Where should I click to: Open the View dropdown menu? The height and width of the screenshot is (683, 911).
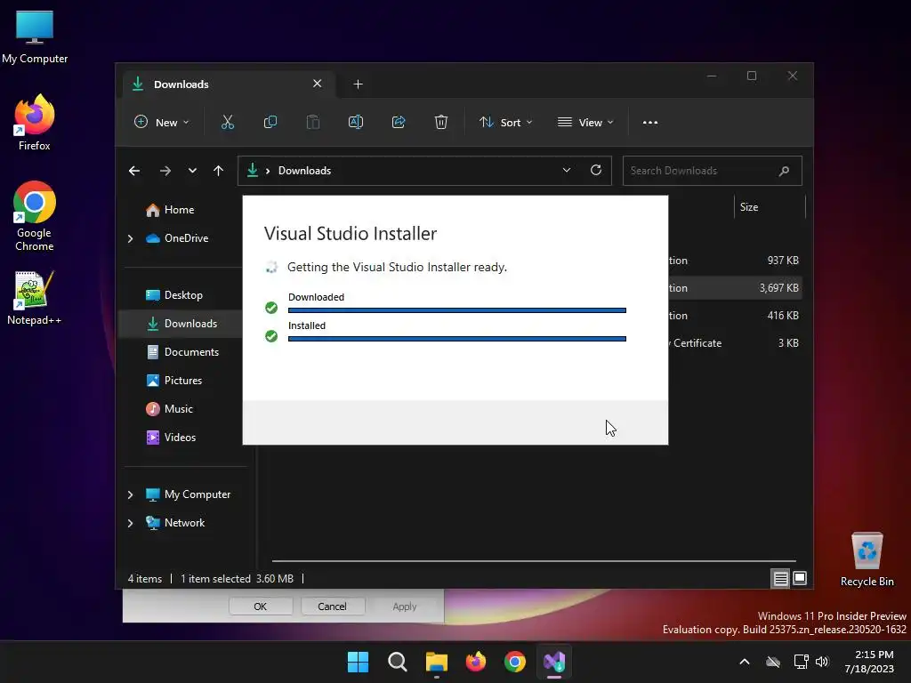coord(585,123)
